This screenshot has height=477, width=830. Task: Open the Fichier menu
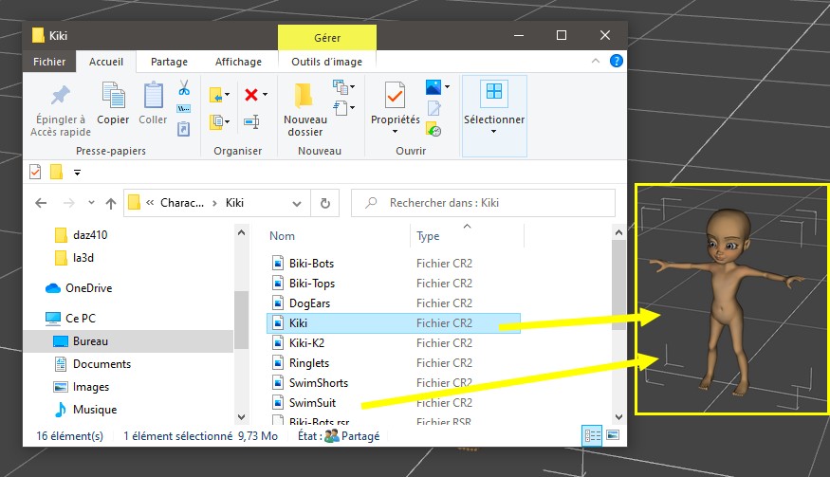pos(49,62)
